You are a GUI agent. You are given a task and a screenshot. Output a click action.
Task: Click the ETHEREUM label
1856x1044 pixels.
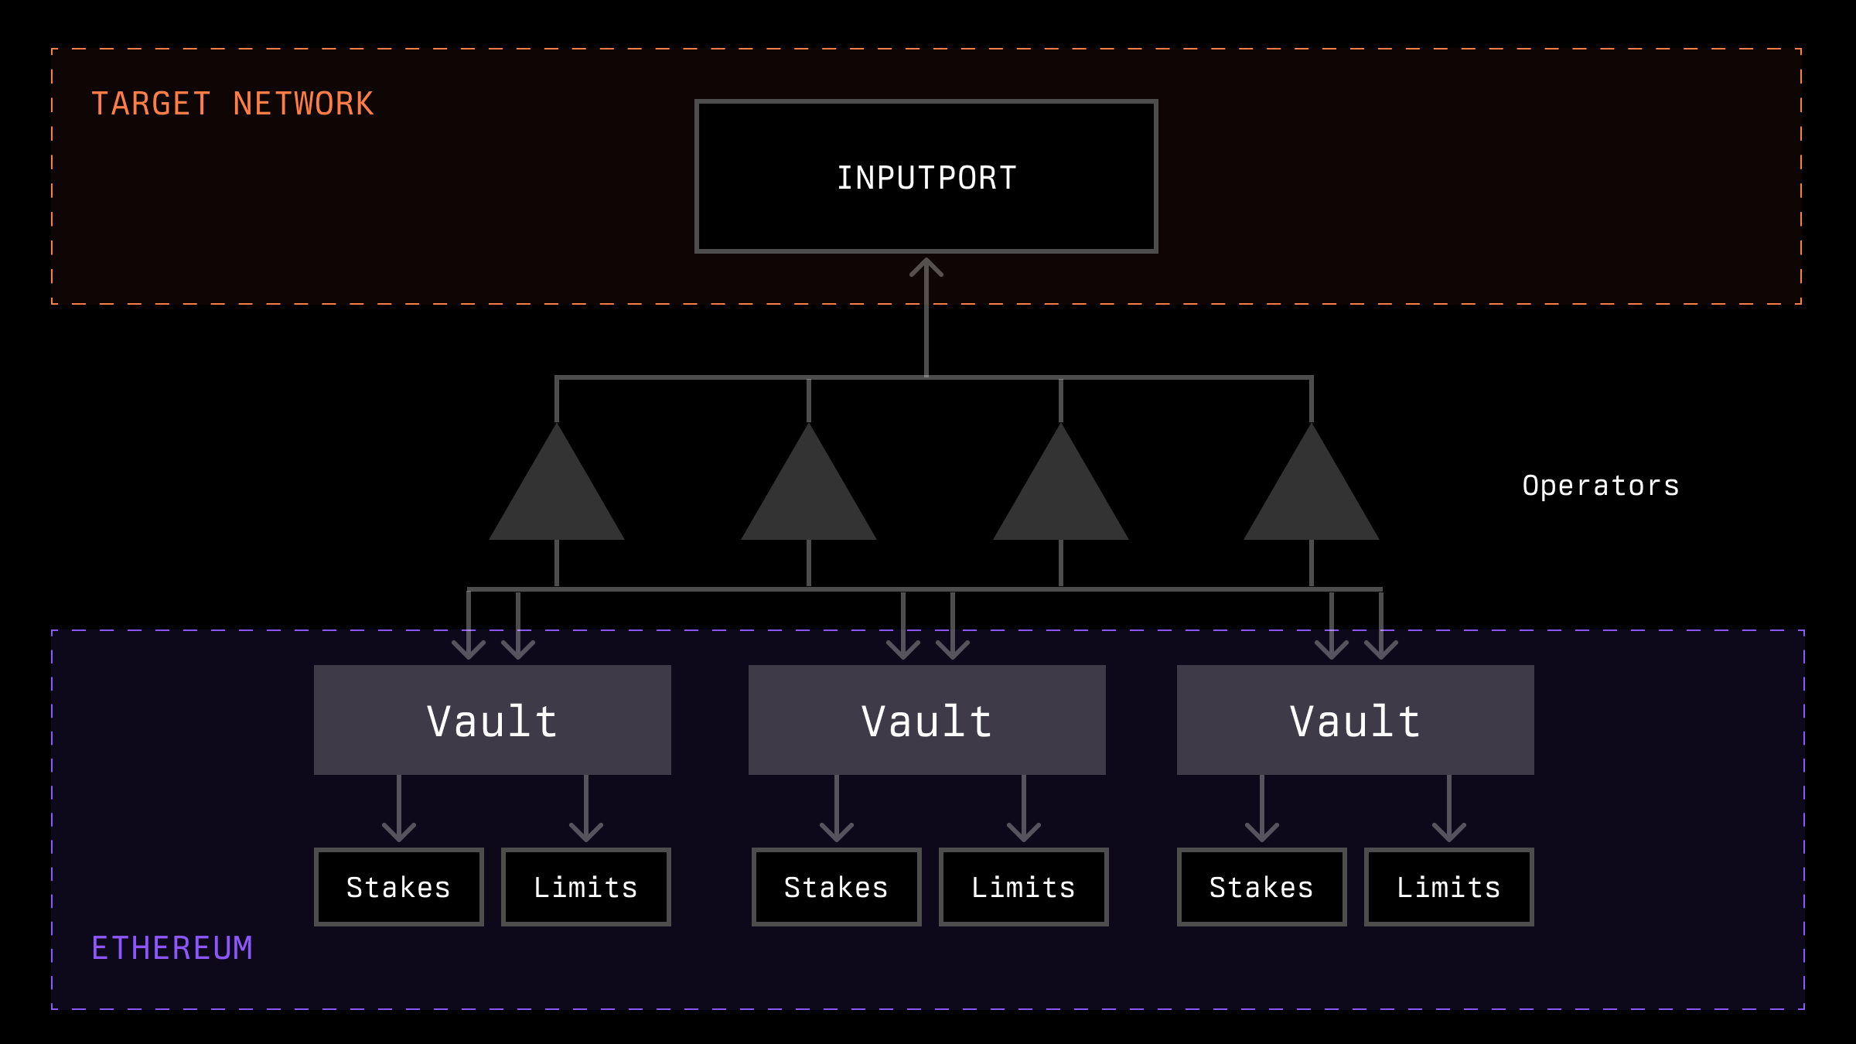point(172,948)
